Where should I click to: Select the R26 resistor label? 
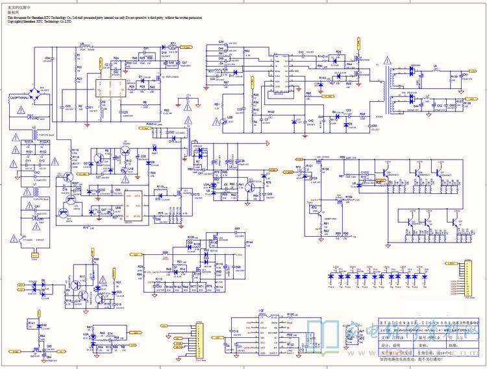pos(338,52)
